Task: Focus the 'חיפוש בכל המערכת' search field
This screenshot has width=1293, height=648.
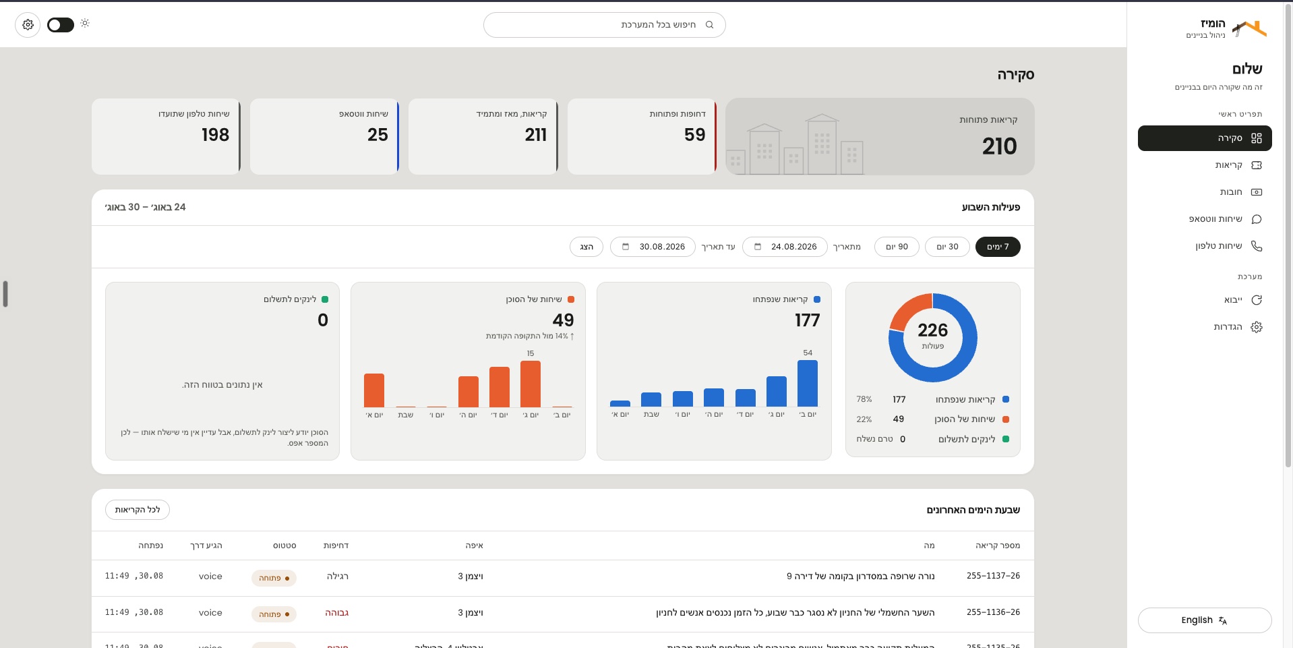Action: [x=604, y=25]
